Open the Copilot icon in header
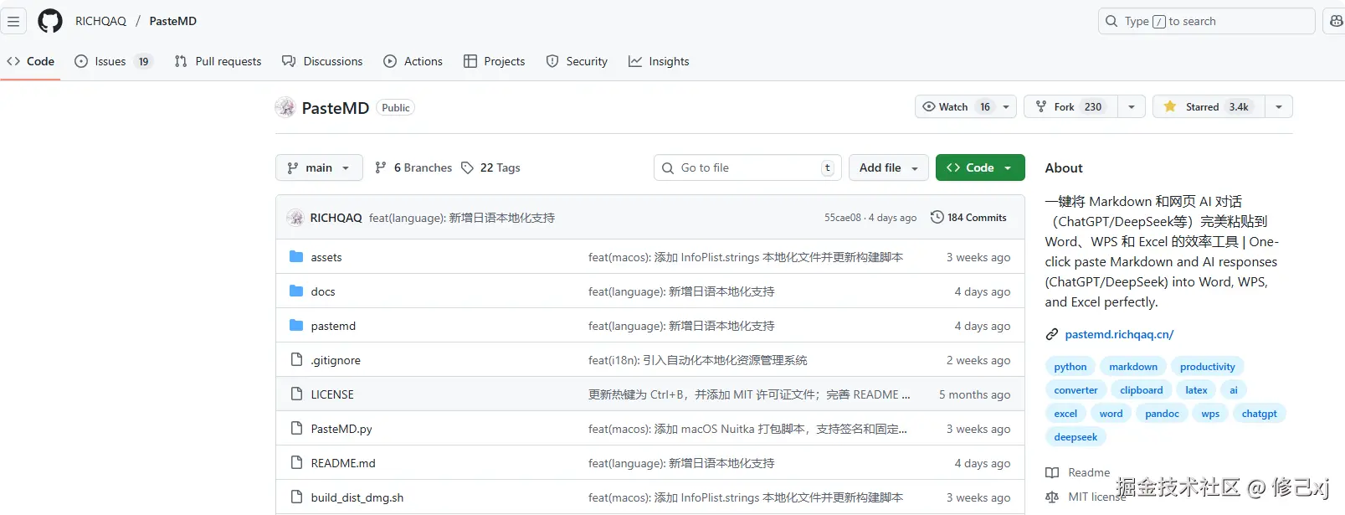 (1336, 21)
